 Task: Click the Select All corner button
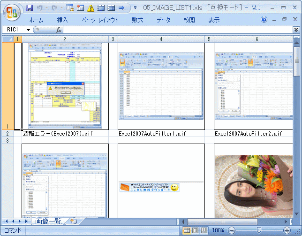pos(8,39)
